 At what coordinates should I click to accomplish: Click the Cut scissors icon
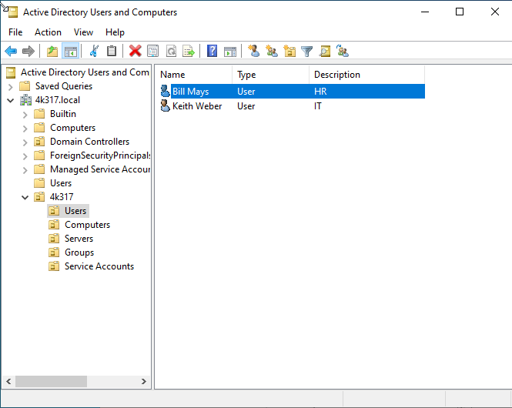coord(94,52)
